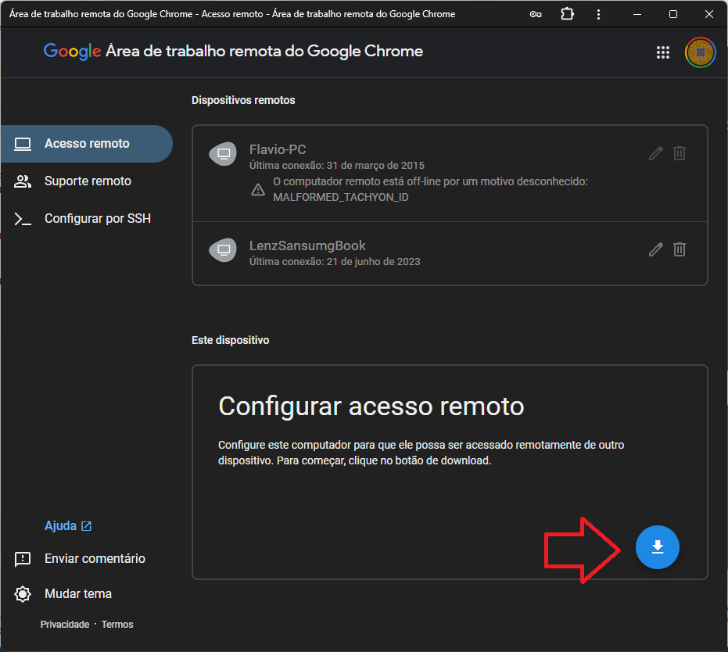Open the Termos link

point(117,625)
